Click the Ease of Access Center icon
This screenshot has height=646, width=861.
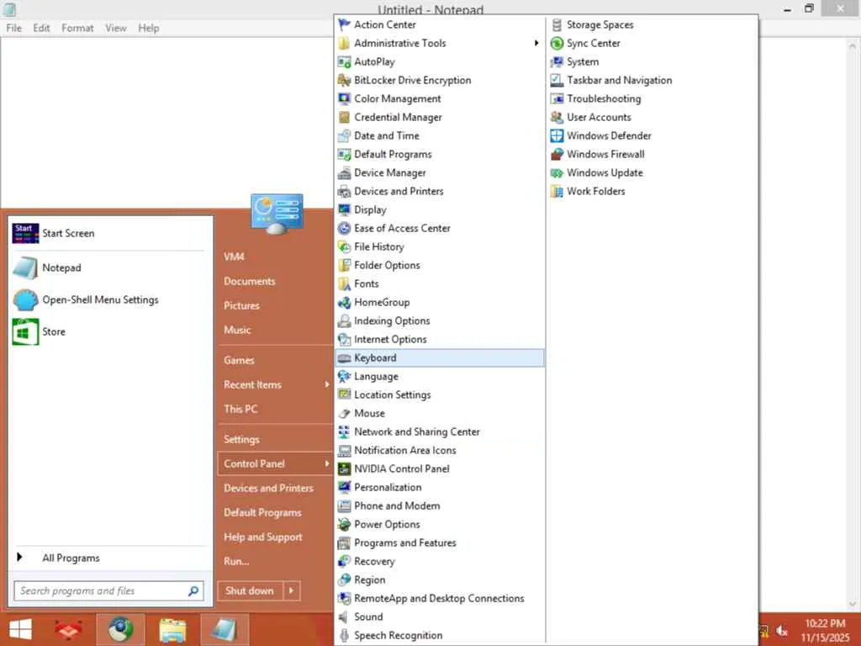[344, 229]
